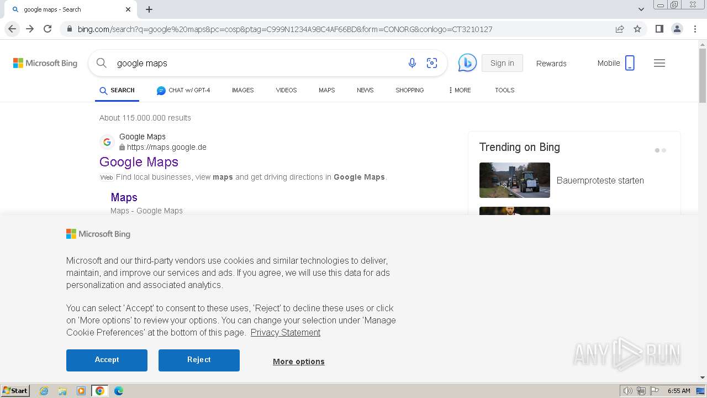Click the browser address bar URL

[x=284, y=29]
